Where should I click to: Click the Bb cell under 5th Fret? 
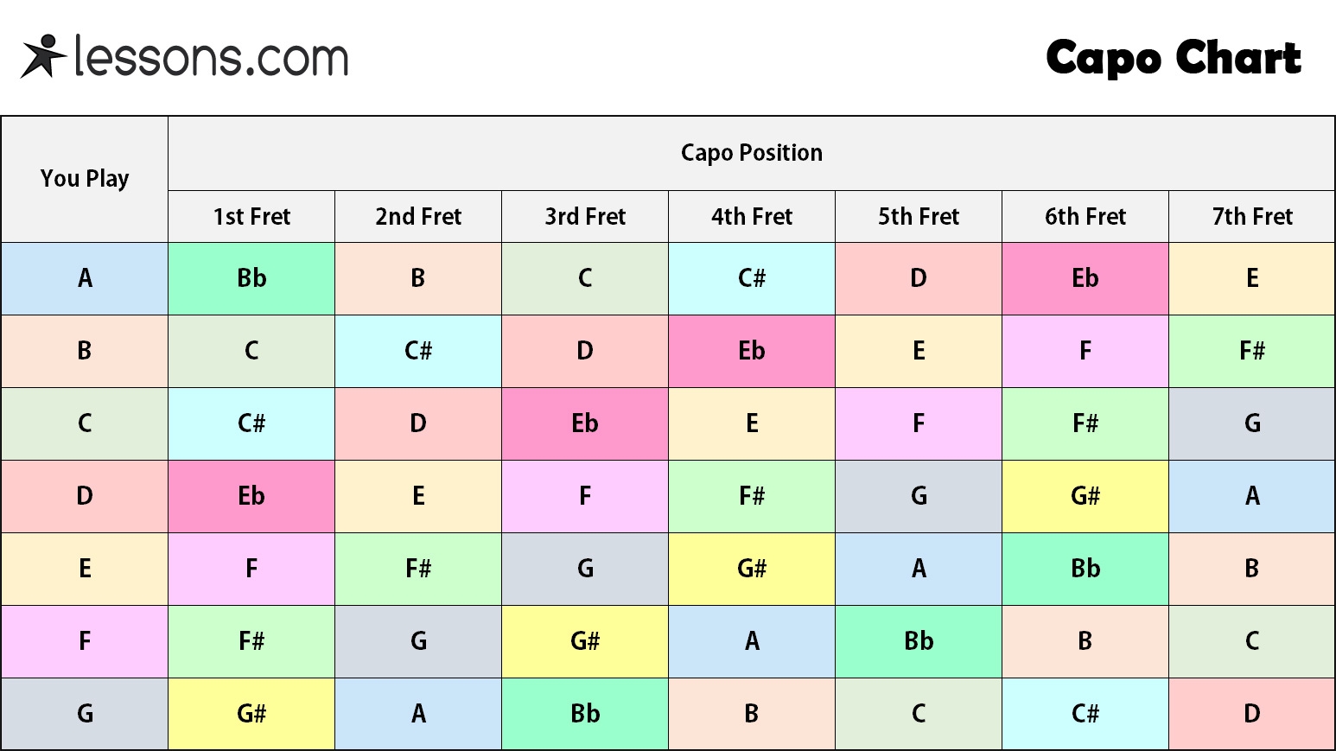pos(919,641)
